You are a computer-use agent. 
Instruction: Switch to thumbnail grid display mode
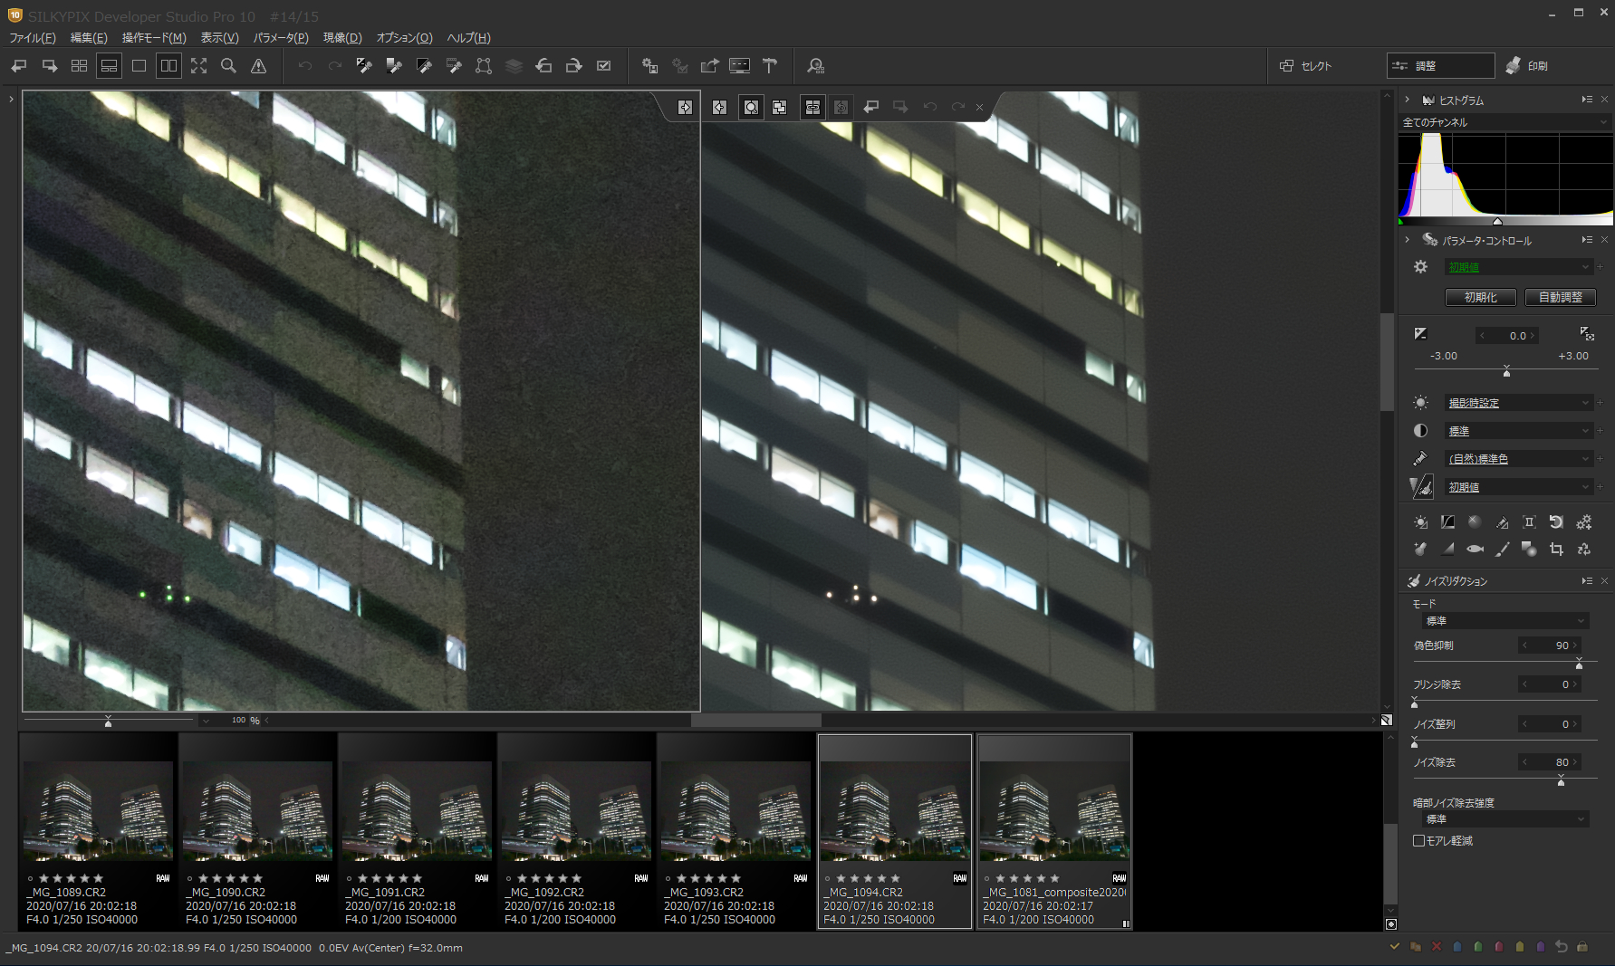[x=79, y=66]
